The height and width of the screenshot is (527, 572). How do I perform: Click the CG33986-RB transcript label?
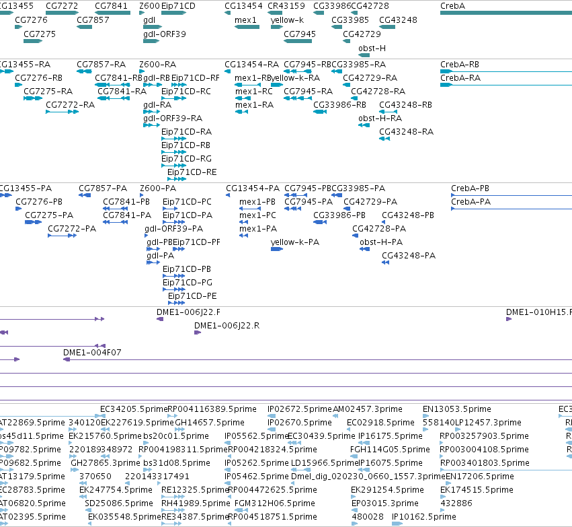coord(339,105)
